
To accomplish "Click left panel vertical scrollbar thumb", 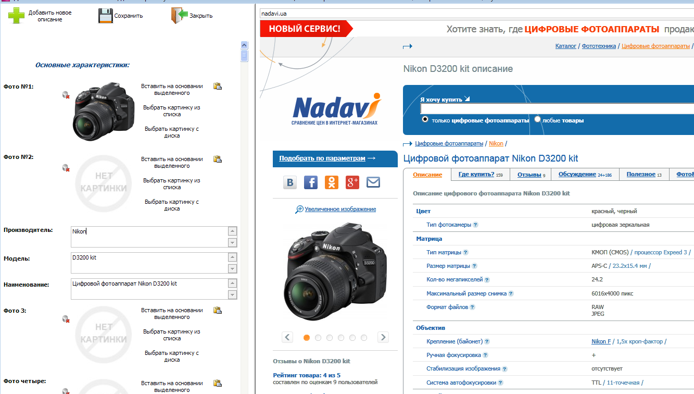I will pos(244,55).
